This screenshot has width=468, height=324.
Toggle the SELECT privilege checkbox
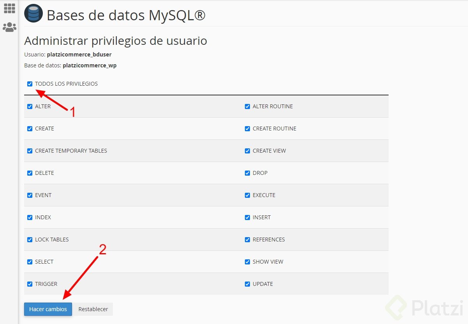coord(30,262)
